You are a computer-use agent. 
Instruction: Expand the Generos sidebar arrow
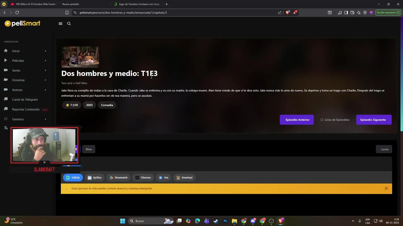click(x=45, y=119)
